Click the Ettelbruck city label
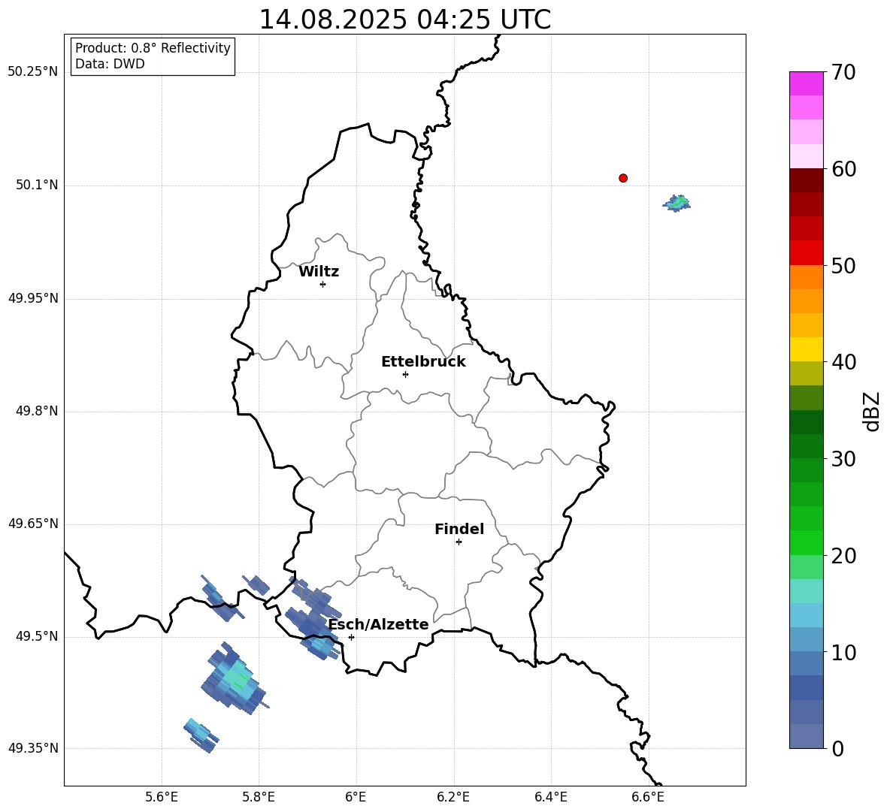 [x=423, y=362]
